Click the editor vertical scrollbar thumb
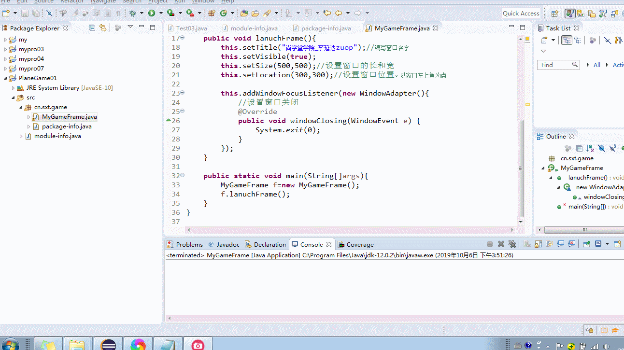Screen dimensions: 624x350 [520, 168]
